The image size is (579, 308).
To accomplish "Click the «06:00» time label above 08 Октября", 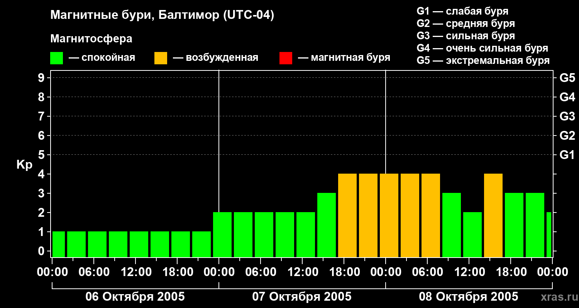I will 427,272.
